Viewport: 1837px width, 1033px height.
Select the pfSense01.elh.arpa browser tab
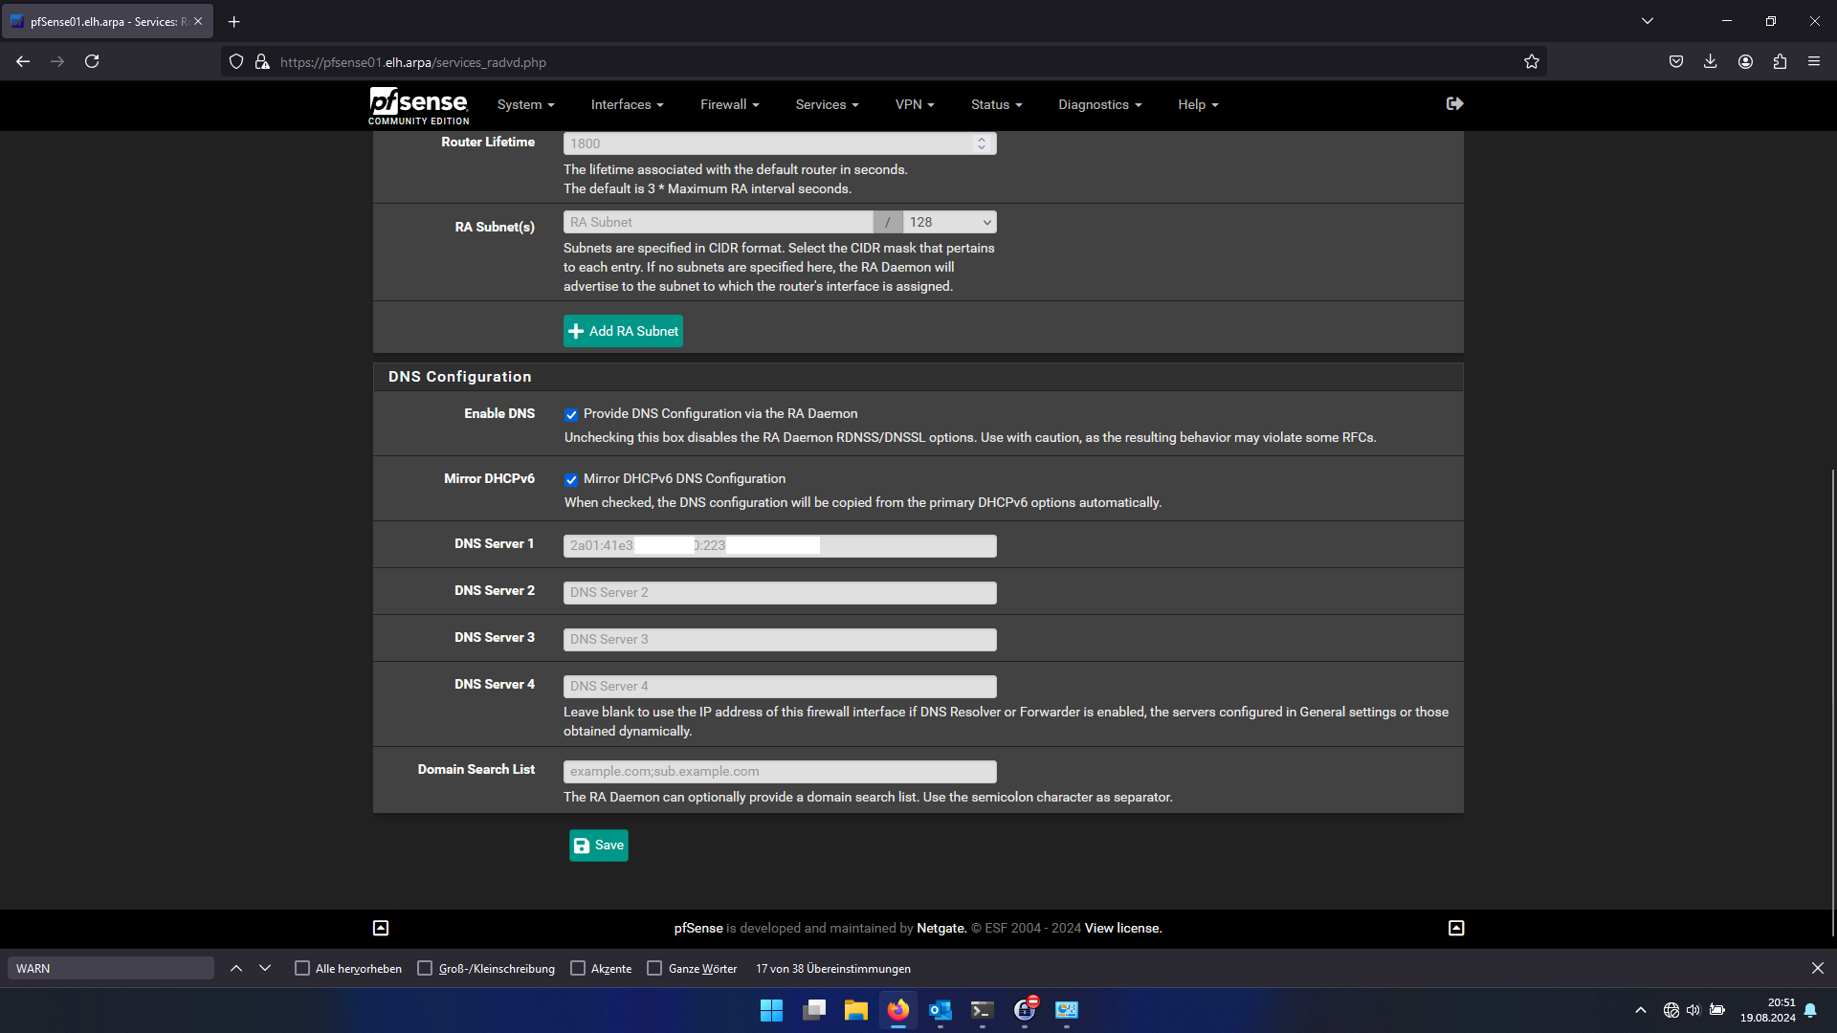pyautogui.click(x=107, y=21)
